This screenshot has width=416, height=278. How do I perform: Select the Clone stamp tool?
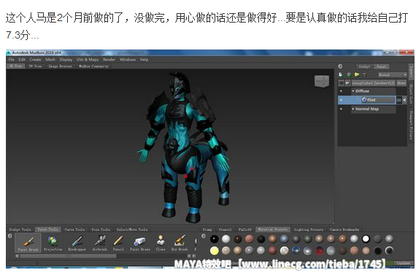tap(161, 243)
